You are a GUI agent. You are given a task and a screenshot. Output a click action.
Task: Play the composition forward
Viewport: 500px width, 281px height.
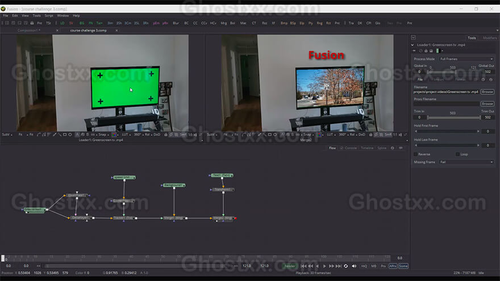324,266
